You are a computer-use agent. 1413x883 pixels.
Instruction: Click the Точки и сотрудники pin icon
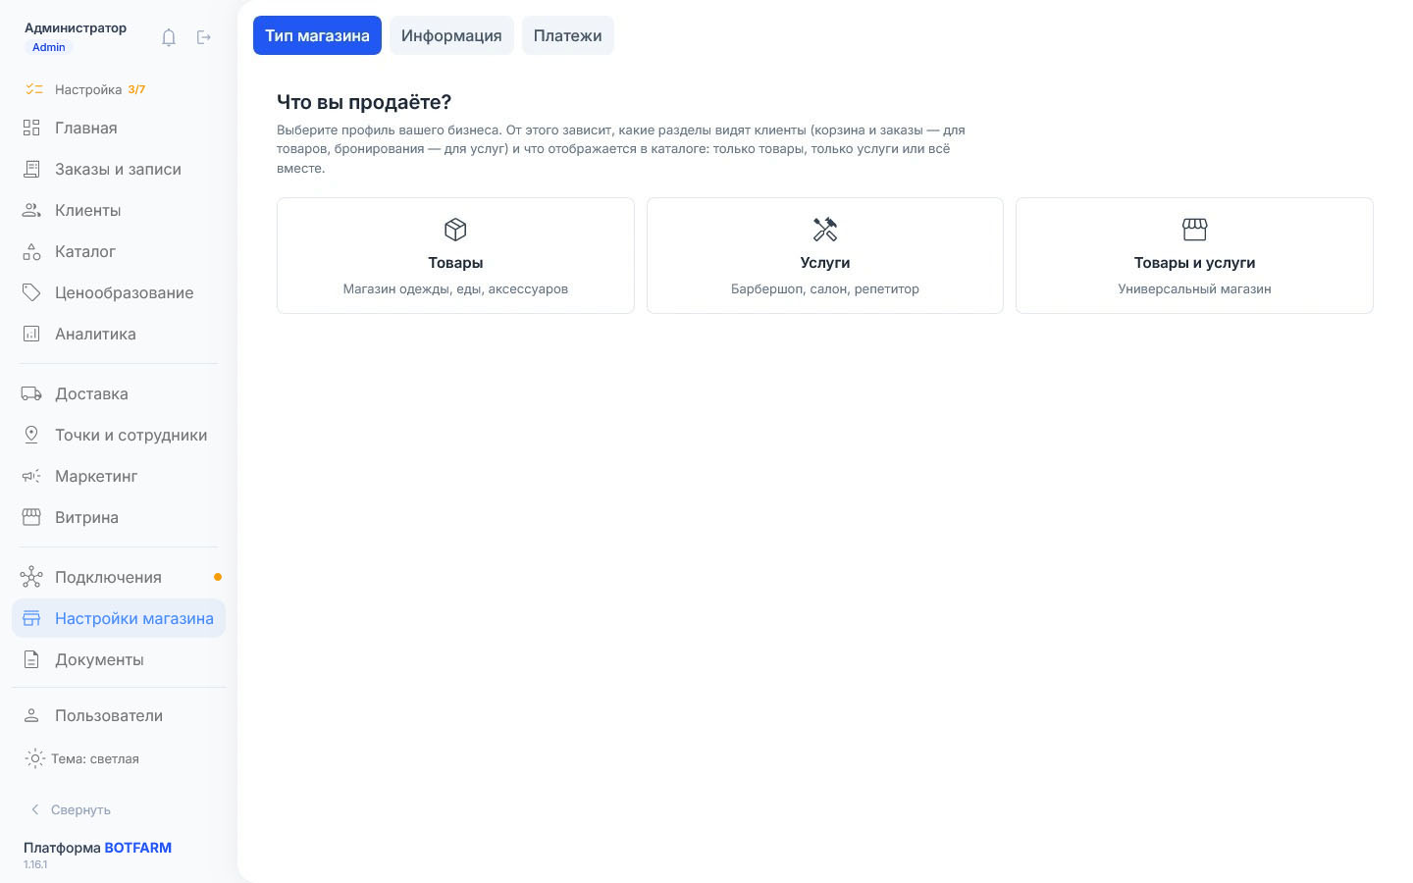(x=31, y=435)
